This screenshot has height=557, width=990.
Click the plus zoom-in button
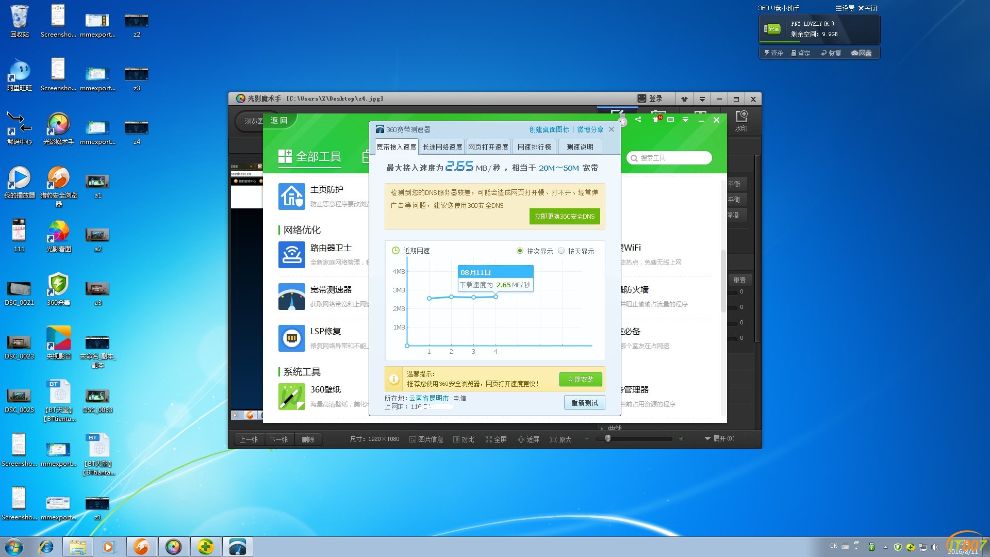click(x=681, y=439)
